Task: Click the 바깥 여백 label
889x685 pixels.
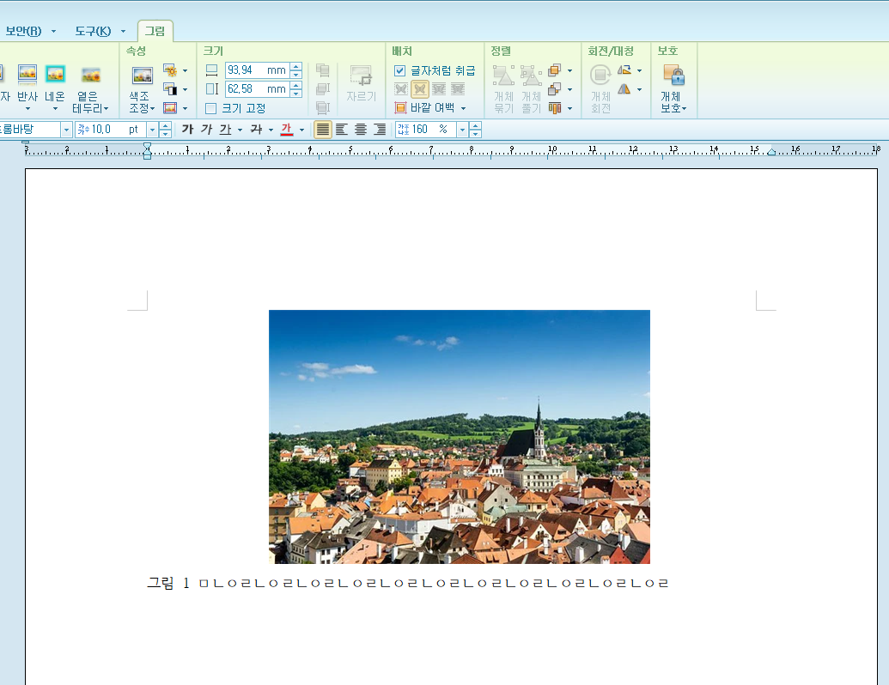Action: tap(433, 107)
